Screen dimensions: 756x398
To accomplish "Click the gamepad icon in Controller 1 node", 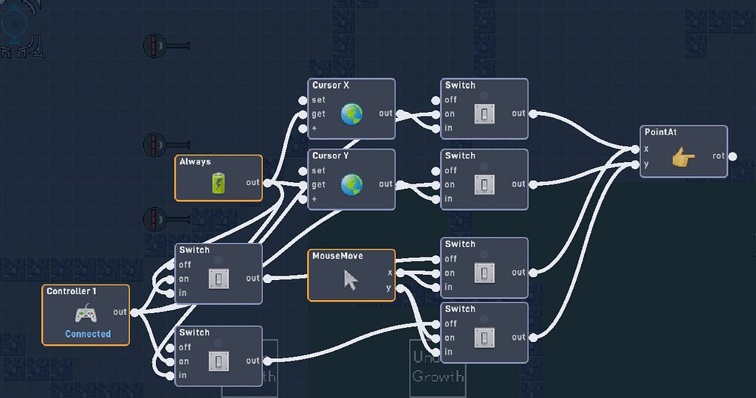I will [x=86, y=313].
